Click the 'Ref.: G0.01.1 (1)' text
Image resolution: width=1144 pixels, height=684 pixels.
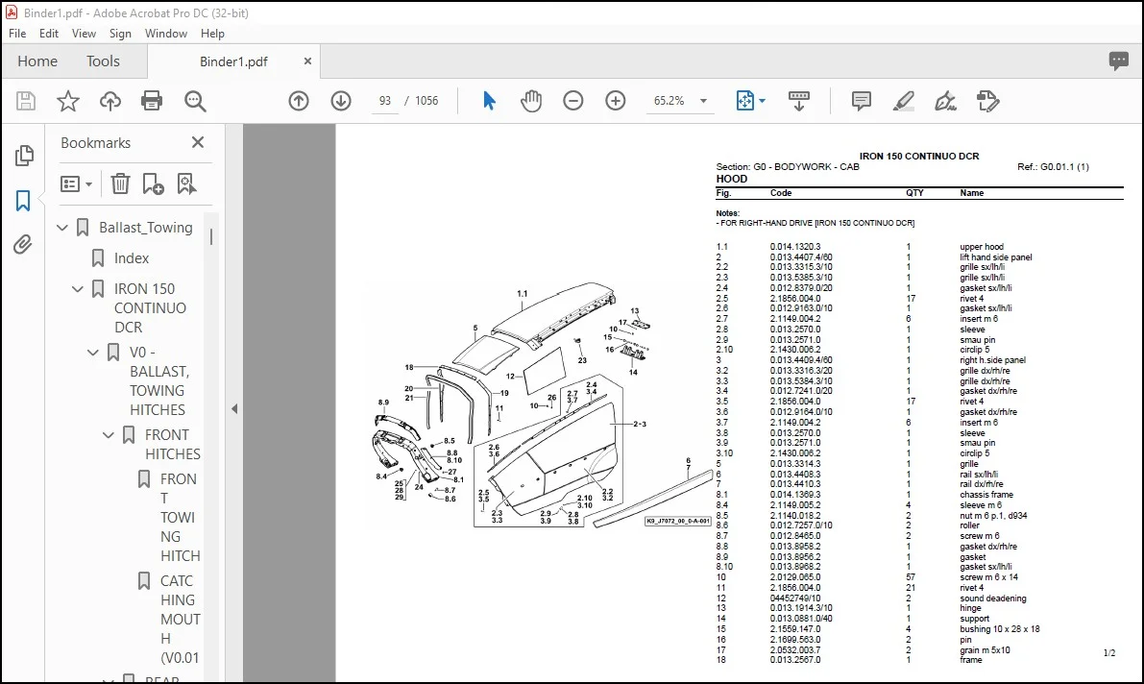1053,167
